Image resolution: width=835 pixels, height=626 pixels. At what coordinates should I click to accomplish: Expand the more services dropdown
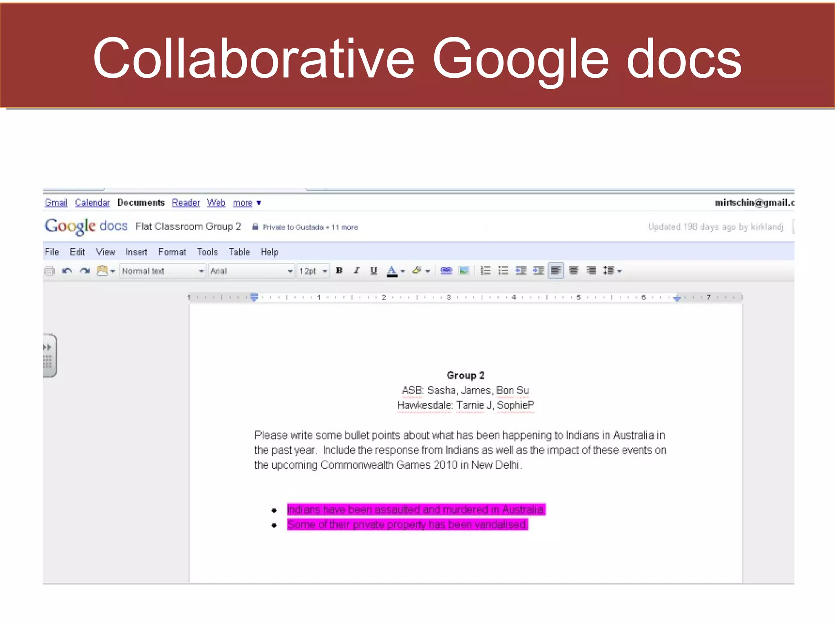tap(247, 203)
